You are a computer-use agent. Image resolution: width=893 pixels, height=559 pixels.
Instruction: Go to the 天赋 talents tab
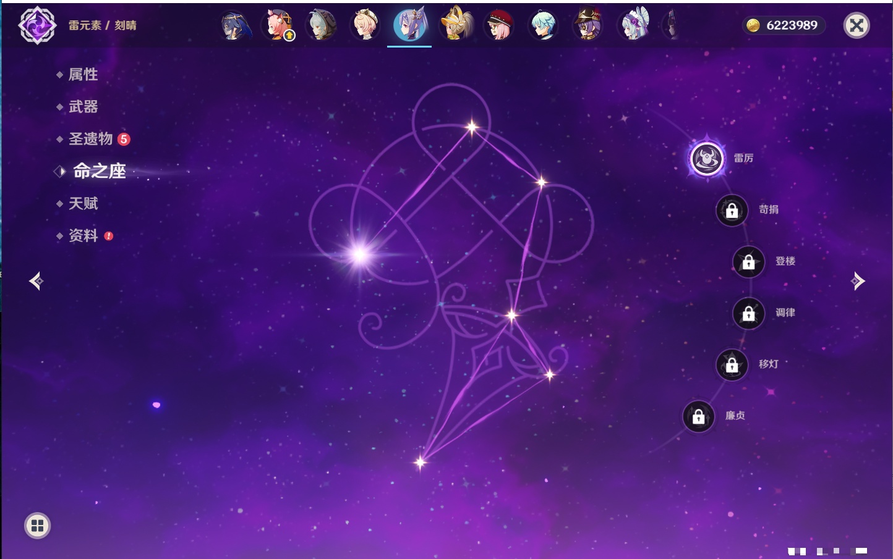click(83, 203)
